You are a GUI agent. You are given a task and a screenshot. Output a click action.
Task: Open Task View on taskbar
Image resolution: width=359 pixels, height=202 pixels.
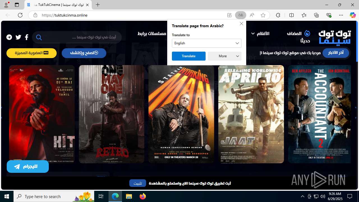click(x=101, y=196)
